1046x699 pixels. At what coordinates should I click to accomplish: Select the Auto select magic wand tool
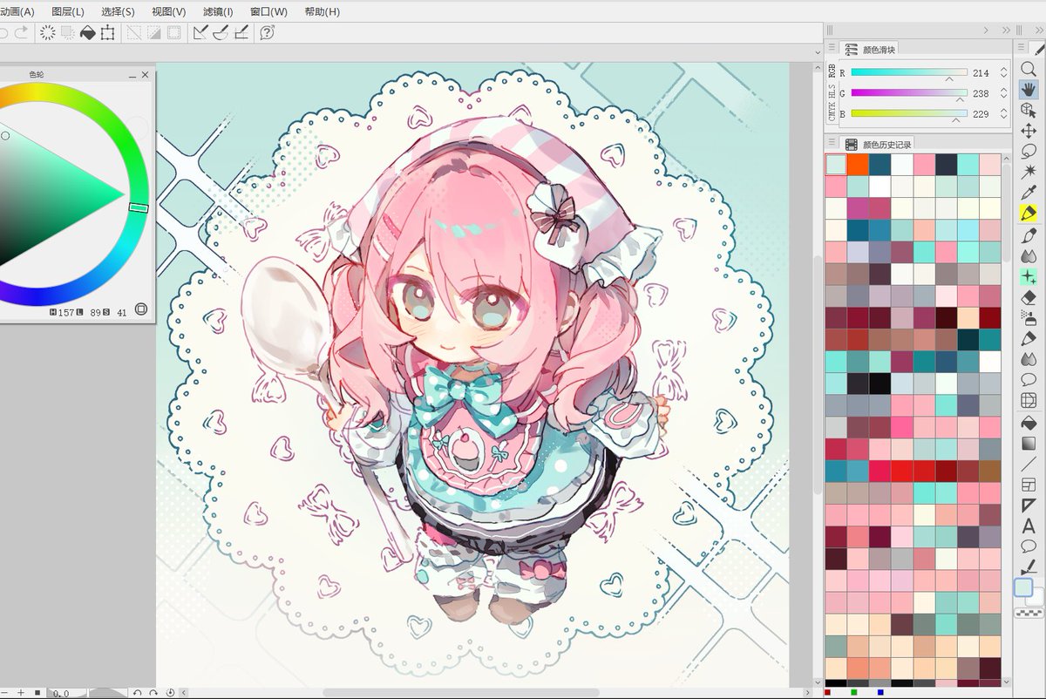pyautogui.click(x=1029, y=172)
